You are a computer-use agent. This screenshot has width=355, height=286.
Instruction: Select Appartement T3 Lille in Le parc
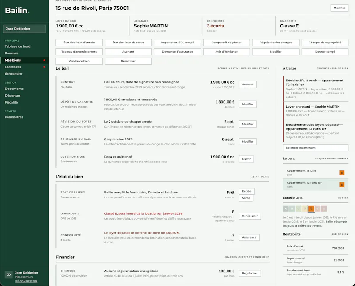(x=316, y=173)
